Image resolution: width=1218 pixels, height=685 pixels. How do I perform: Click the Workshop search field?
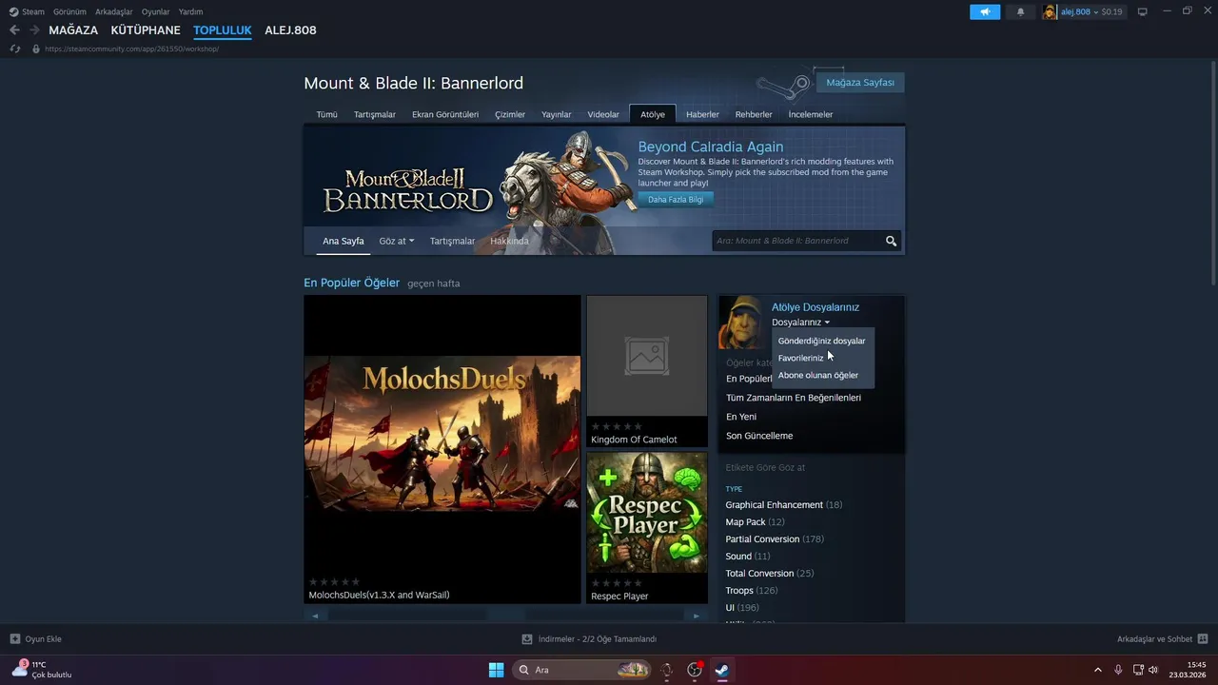click(x=797, y=241)
